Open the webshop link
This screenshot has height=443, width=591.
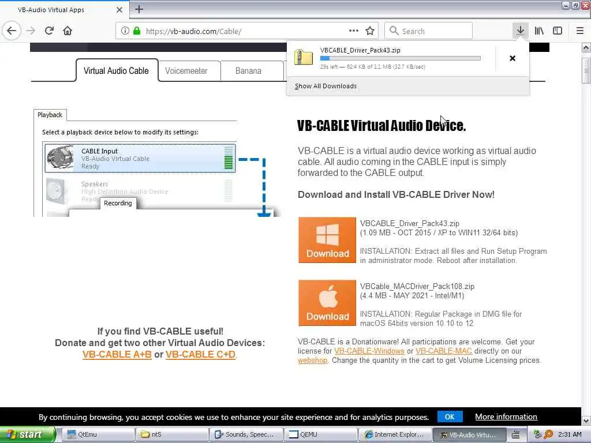[x=312, y=361]
